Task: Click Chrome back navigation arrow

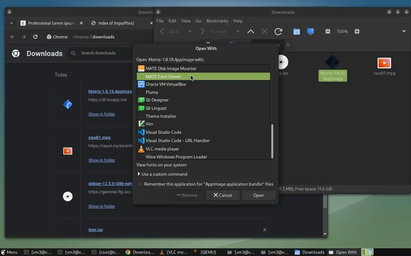Action: (12, 37)
